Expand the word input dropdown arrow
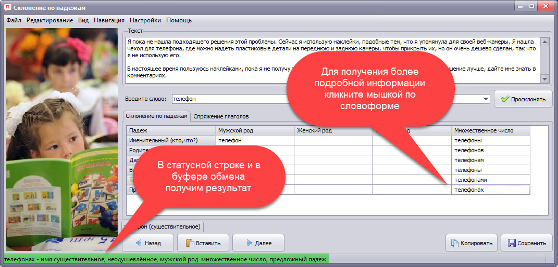The height and width of the screenshot is (267, 558). click(486, 99)
